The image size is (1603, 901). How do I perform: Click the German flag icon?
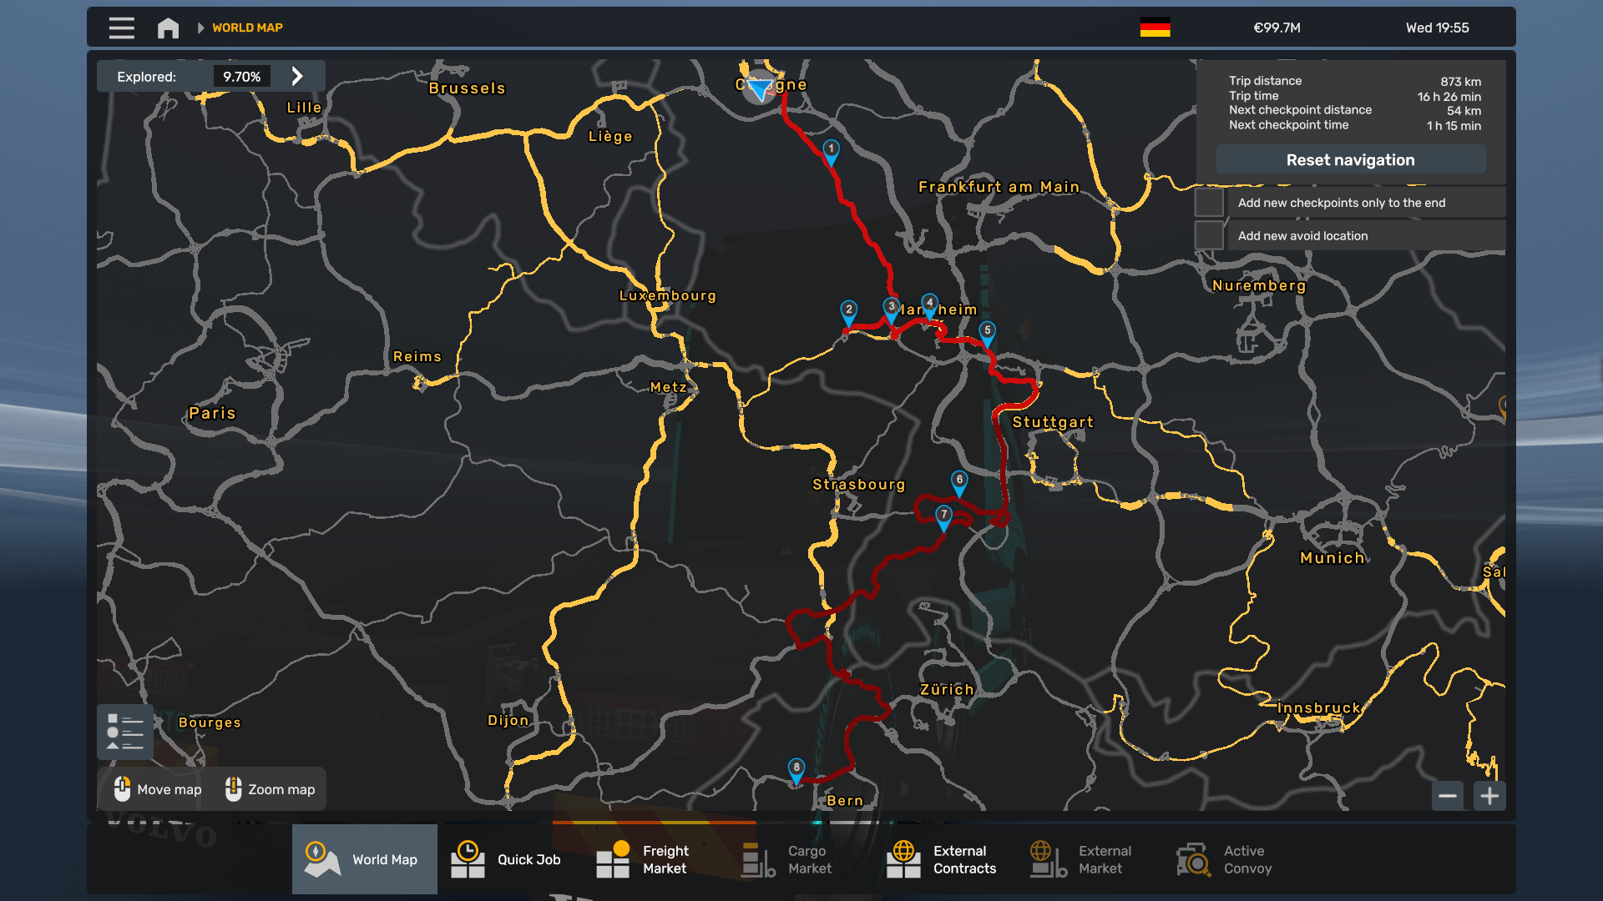(x=1155, y=28)
